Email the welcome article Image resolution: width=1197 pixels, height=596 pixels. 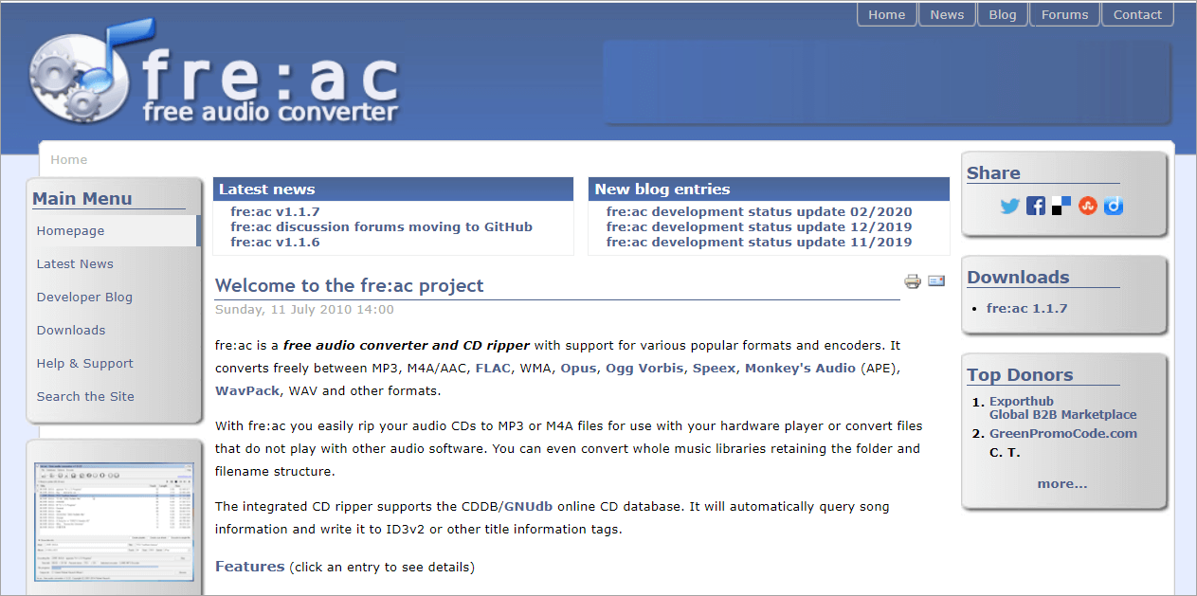tap(936, 281)
